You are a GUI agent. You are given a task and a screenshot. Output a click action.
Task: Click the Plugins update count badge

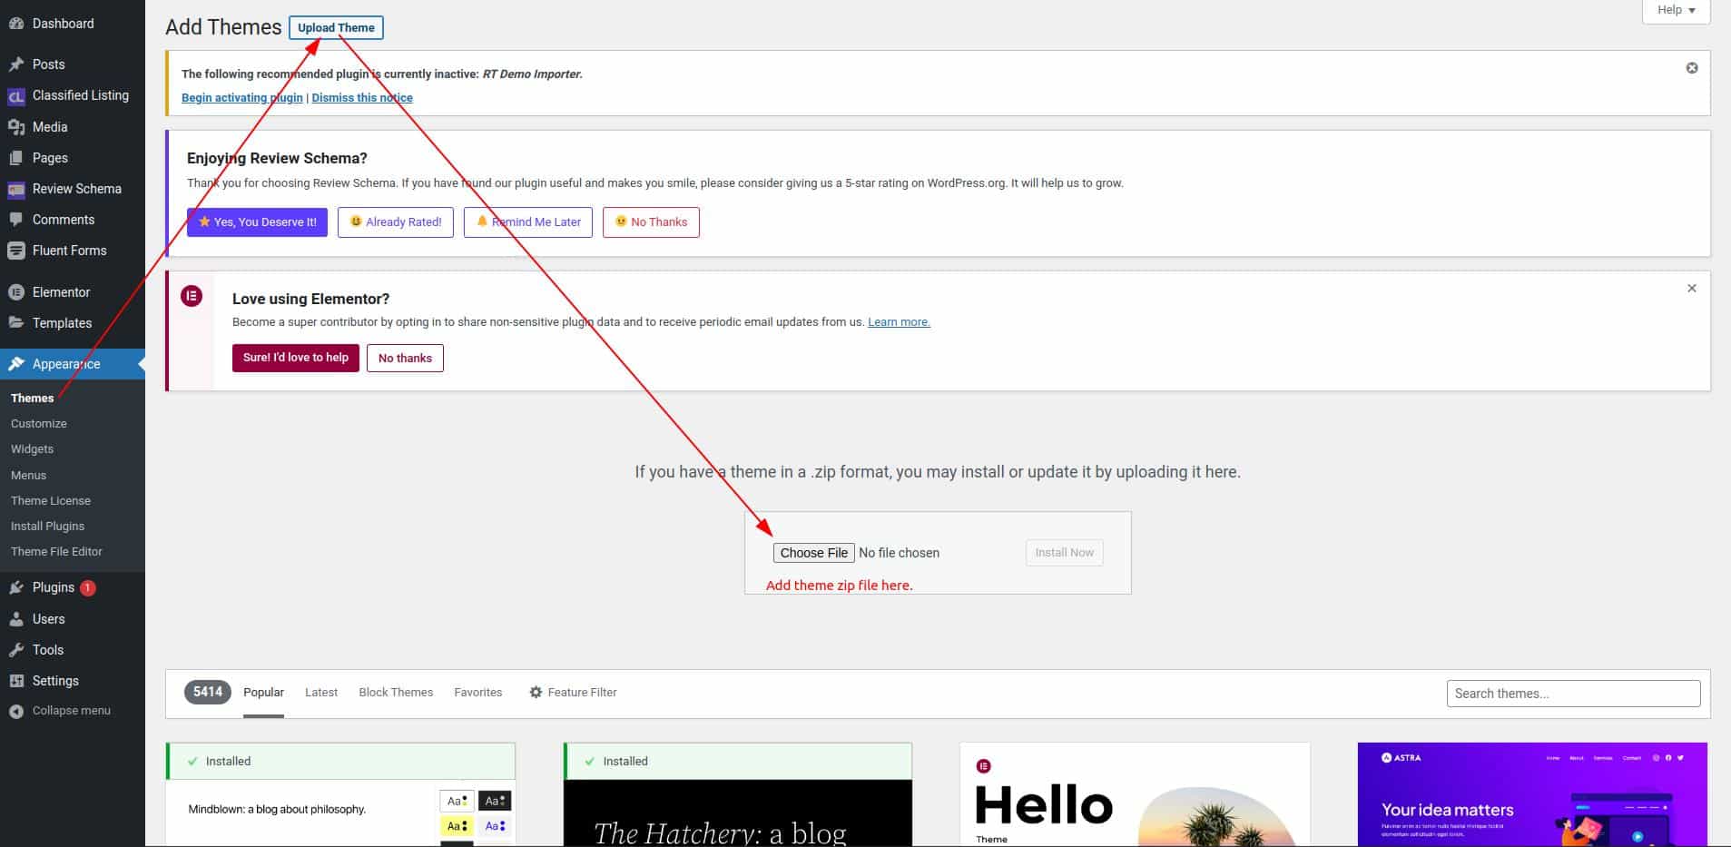(87, 588)
